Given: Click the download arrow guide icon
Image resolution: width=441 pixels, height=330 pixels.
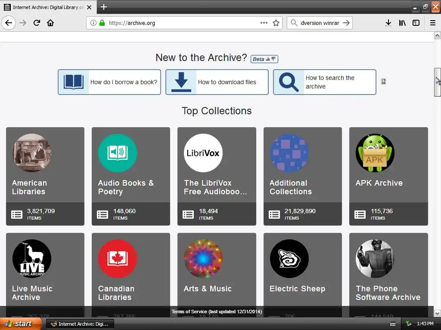Looking at the screenshot, I should [181, 82].
